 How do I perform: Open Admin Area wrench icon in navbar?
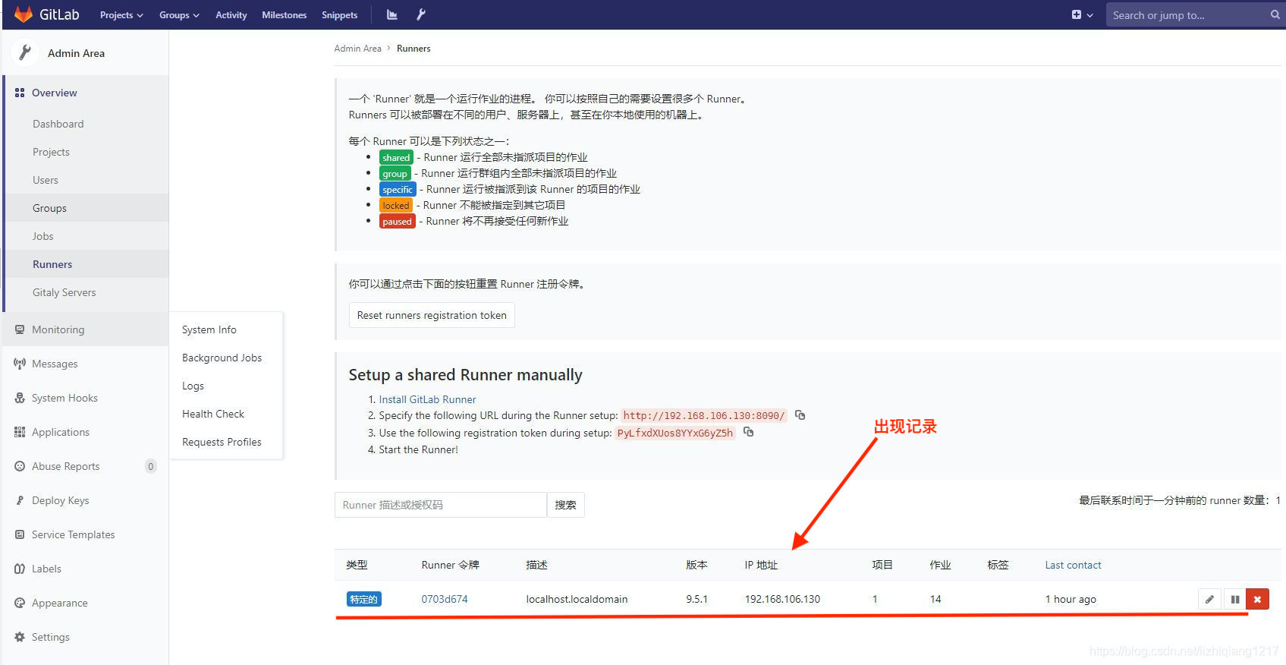[x=421, y=14]
